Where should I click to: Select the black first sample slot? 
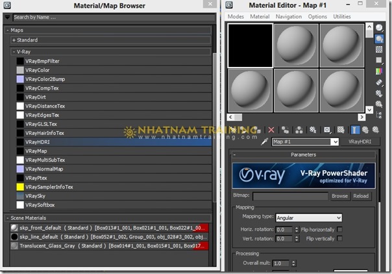click(251, 45)
